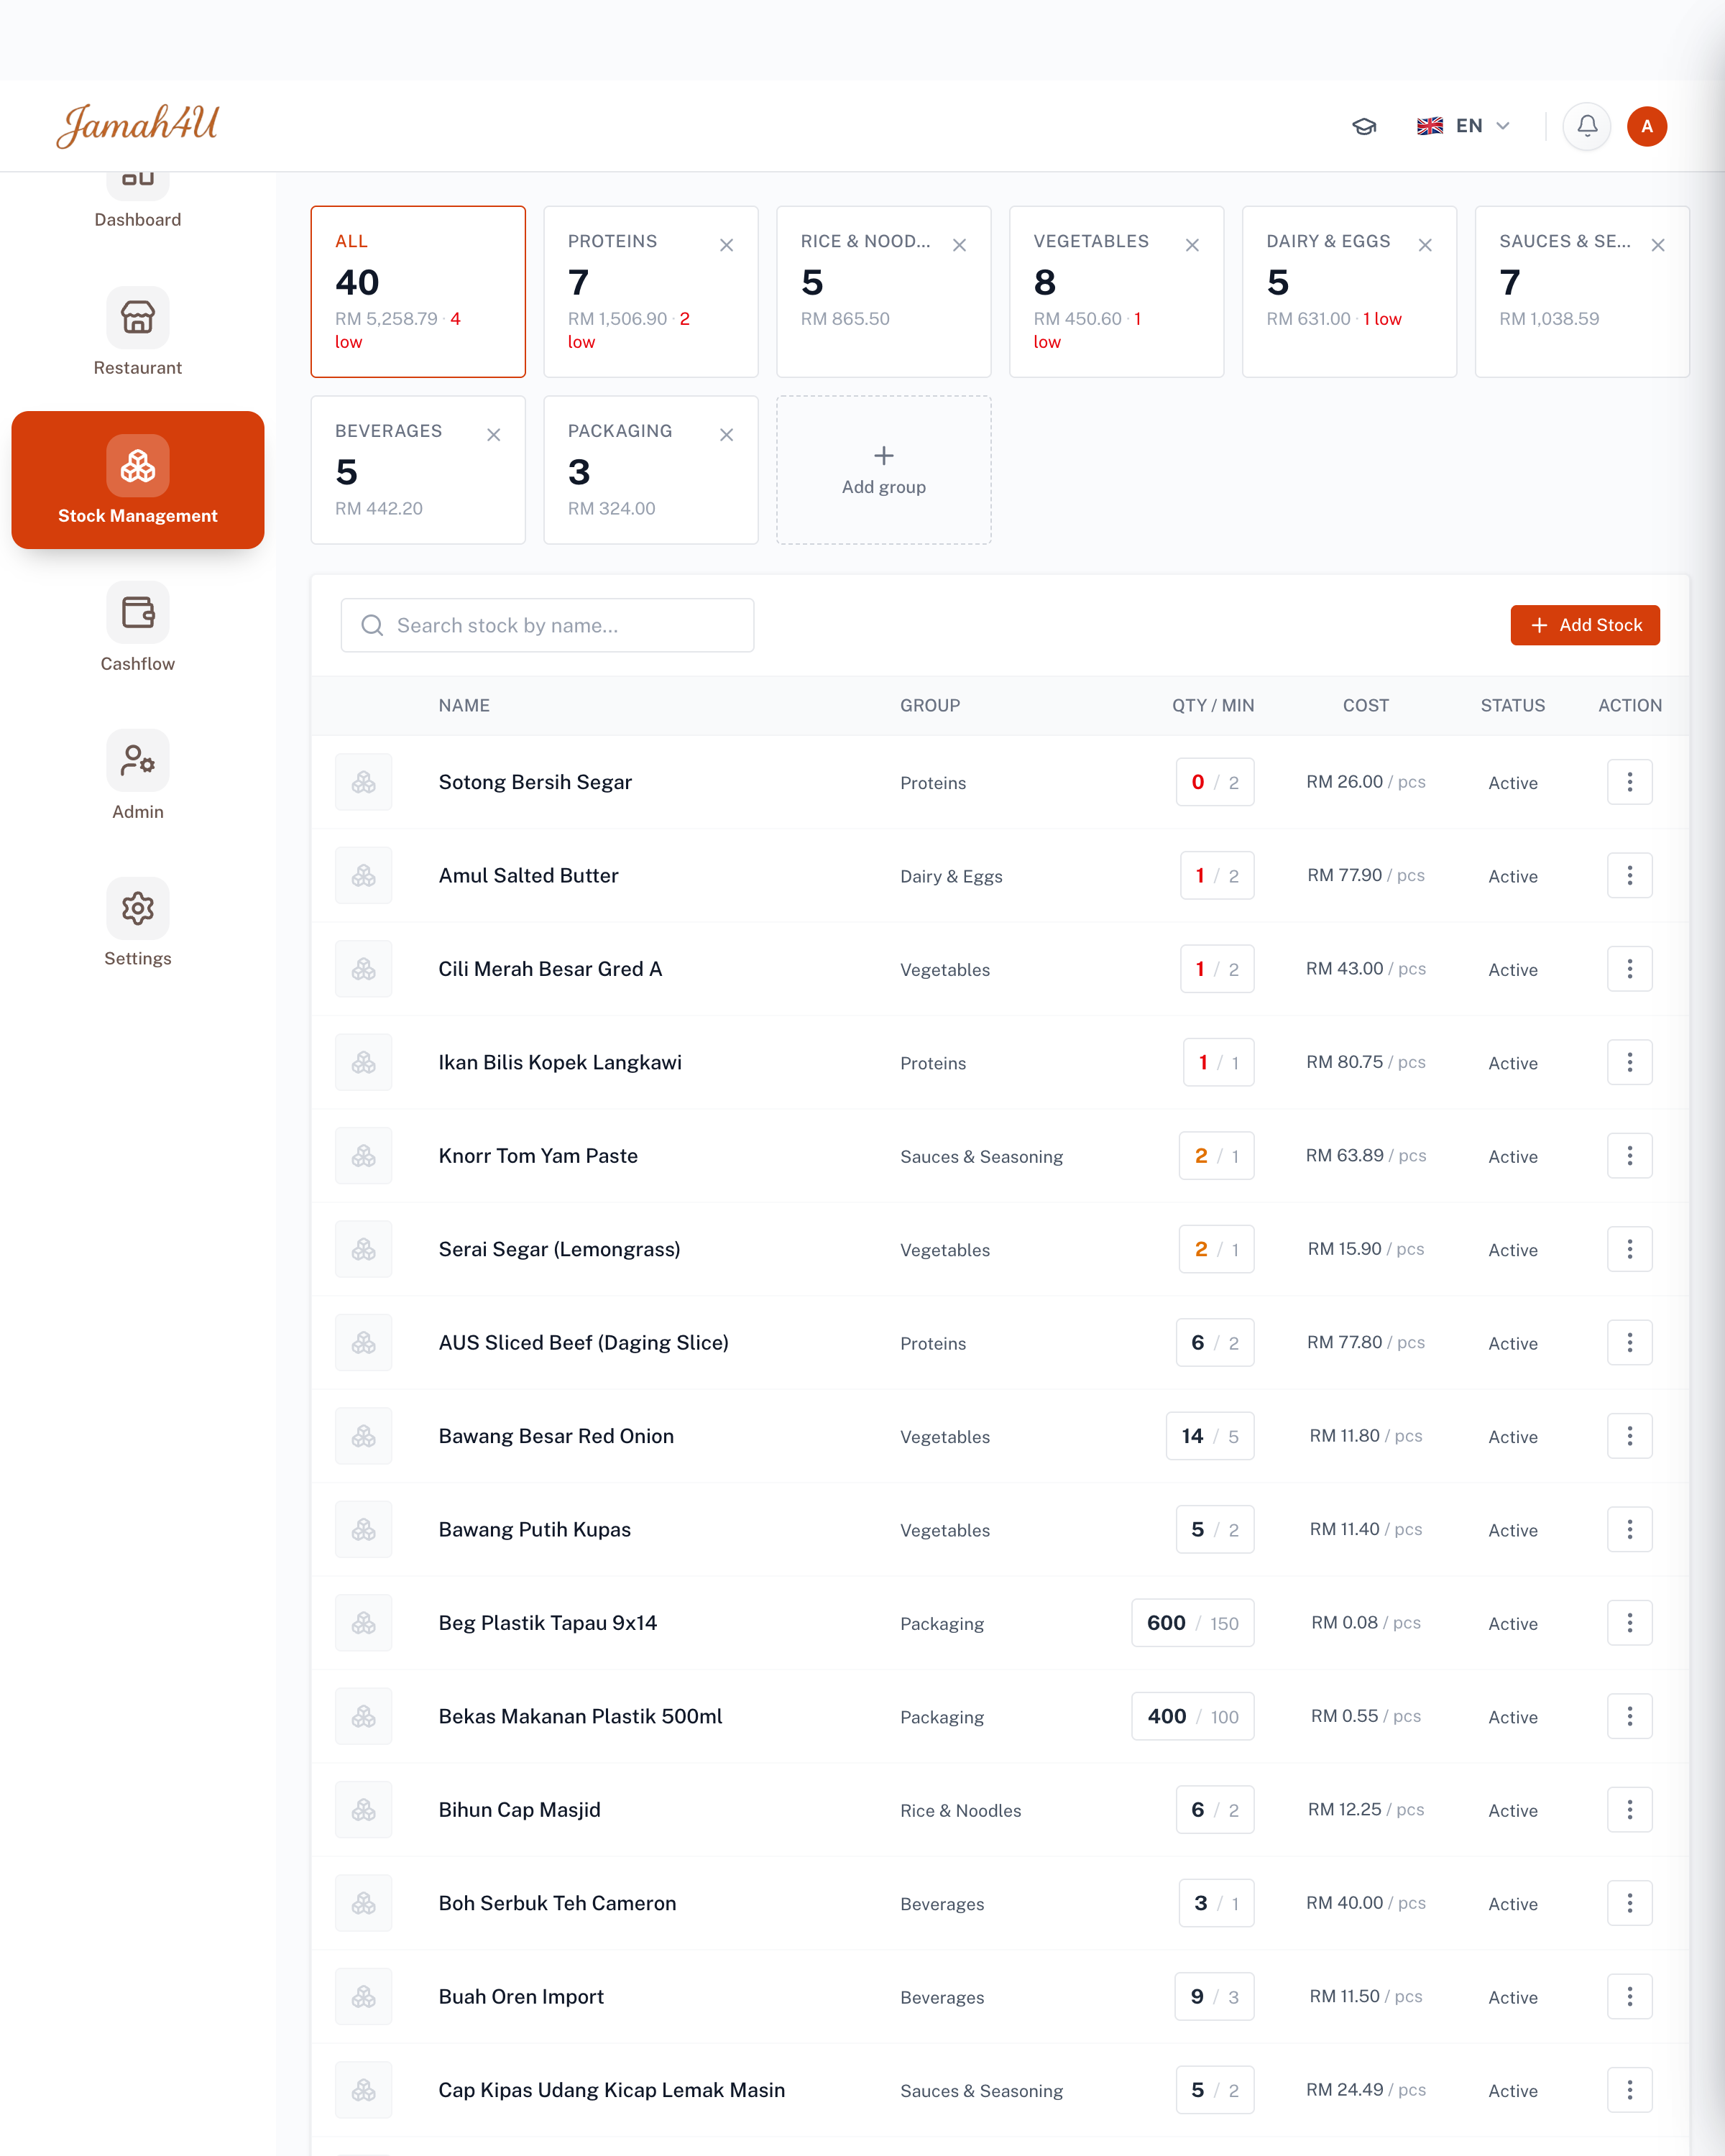This screenshot has height=2156, width=1725.
Task: Open actions menu for Amul Salted Butter
Action: click(x=1630, y=875)
